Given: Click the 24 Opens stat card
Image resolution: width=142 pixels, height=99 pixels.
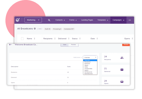Looking at the screenshot, I should [116, 81].
